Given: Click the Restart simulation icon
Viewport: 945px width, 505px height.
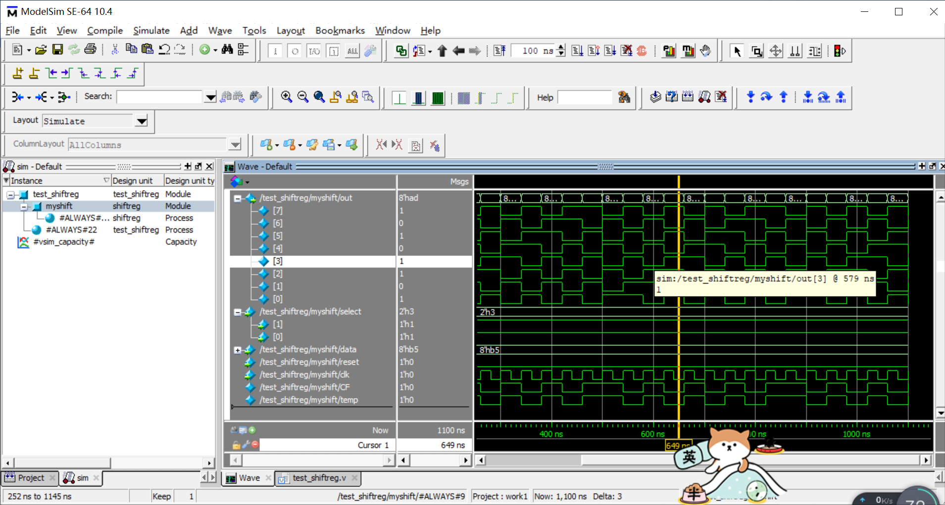Looking at the screenshot, I should 500,50.
